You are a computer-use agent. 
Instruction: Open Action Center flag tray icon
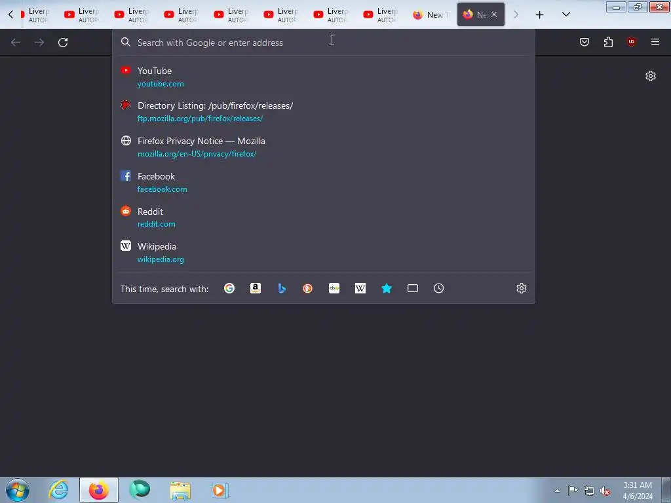pyautogui.click(x=573, y=491)
